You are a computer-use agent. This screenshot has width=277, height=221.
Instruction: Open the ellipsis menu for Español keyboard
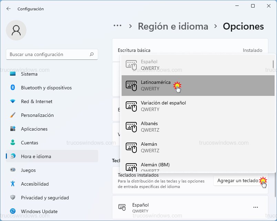(x=256, y=207)
